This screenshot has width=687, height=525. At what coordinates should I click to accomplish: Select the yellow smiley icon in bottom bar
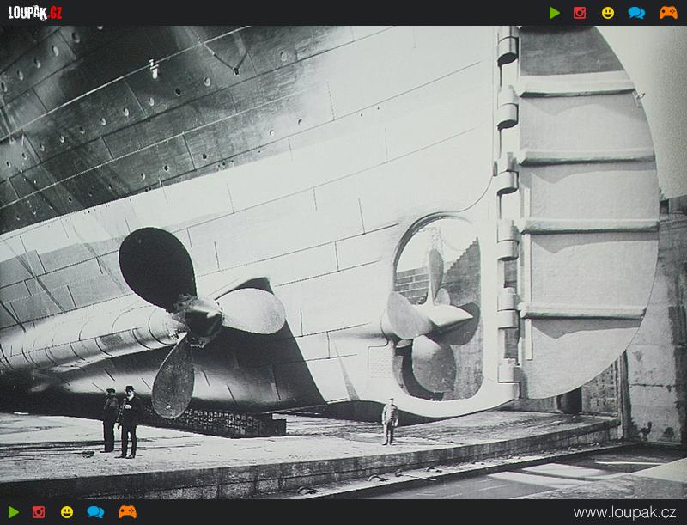tap(67, 512)
